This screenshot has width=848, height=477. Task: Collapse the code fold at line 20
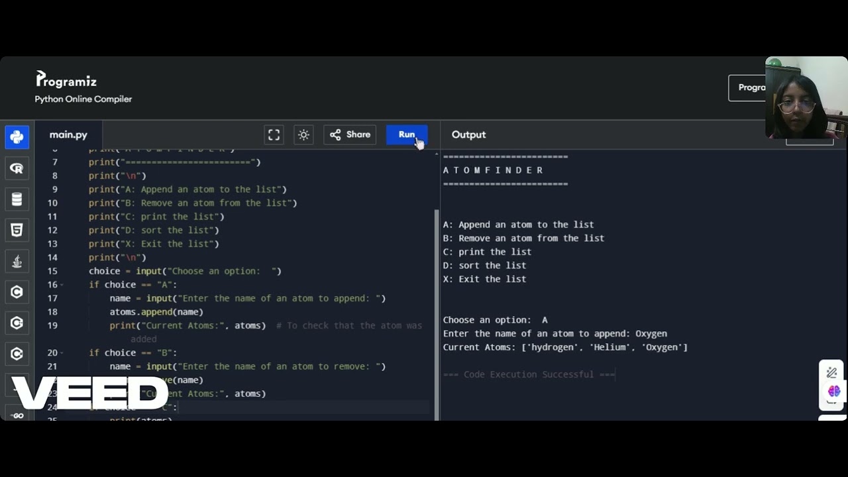coord(62,353)
